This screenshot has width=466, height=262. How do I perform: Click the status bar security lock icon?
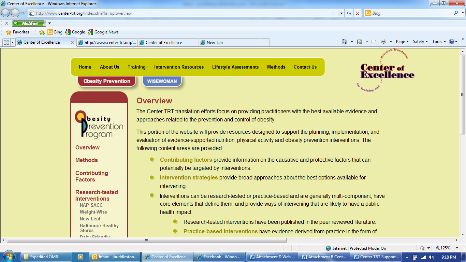[x=422, y=248]
